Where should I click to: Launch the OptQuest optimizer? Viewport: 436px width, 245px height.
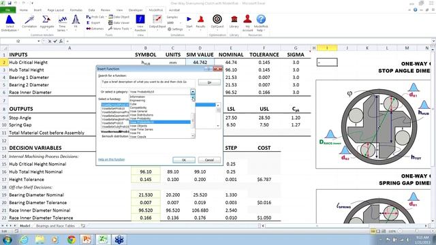(217, 22)
